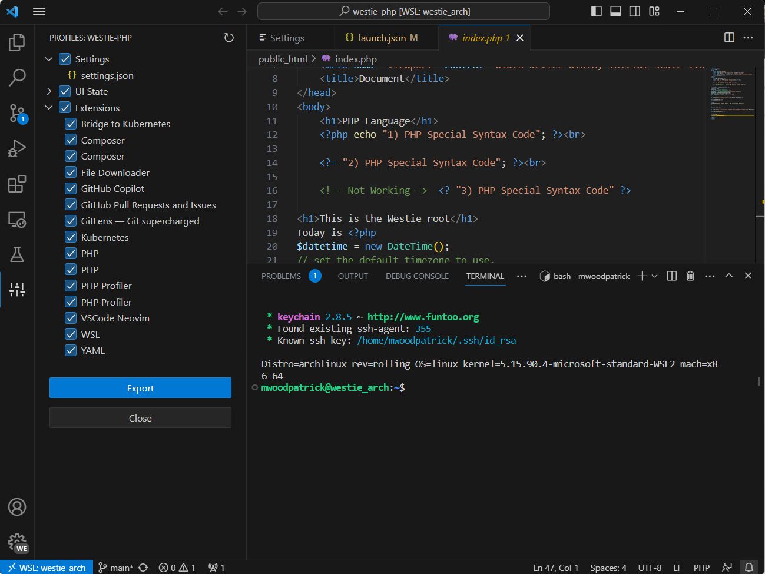Kill the active terminal
Screen dimensions: 765x574
click(x=690, y=276)
